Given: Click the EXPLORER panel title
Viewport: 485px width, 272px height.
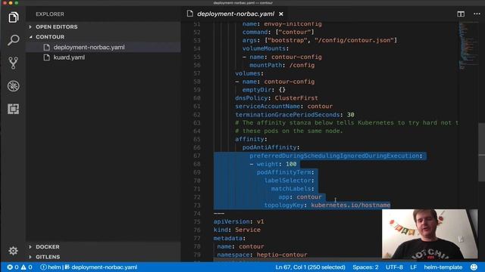Looking at the screenshot, I should point(50,14).
